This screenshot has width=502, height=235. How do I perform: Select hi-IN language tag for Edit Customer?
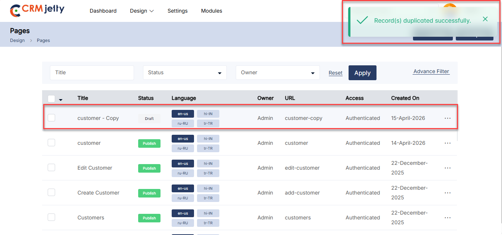[208, 163]
